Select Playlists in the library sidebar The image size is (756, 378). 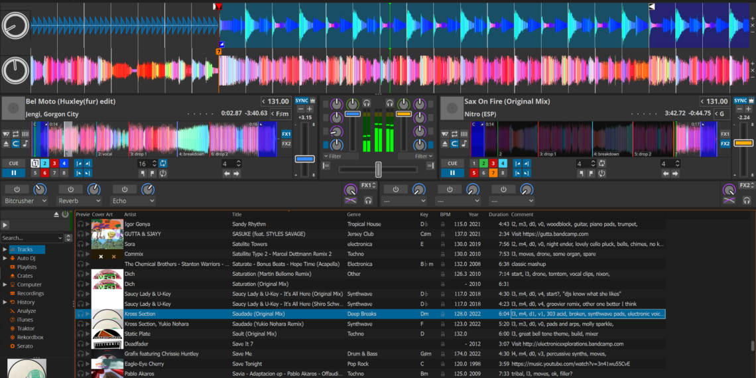coord(27,267)
